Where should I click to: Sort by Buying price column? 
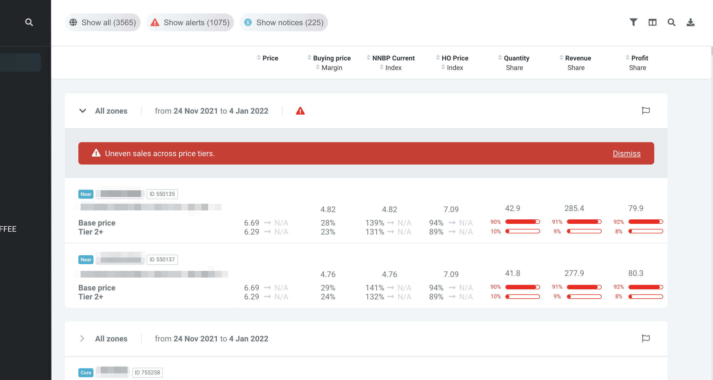(x=329, y=58)
